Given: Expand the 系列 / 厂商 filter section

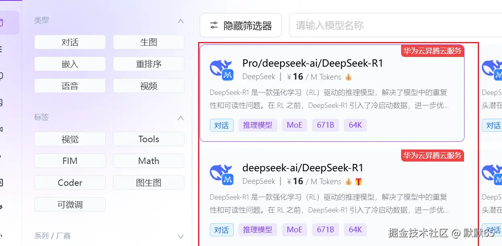Looking at the screenshot, I should (x=181, y=236).
